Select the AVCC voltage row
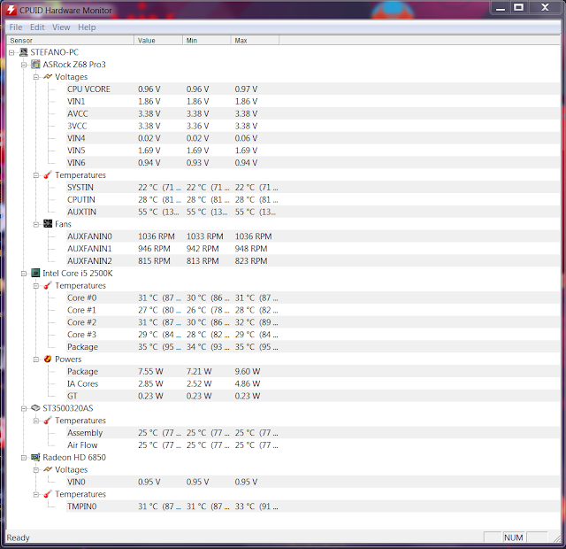Image resolution: width=566 pixels, height=549 pixels. coord(313,114)
